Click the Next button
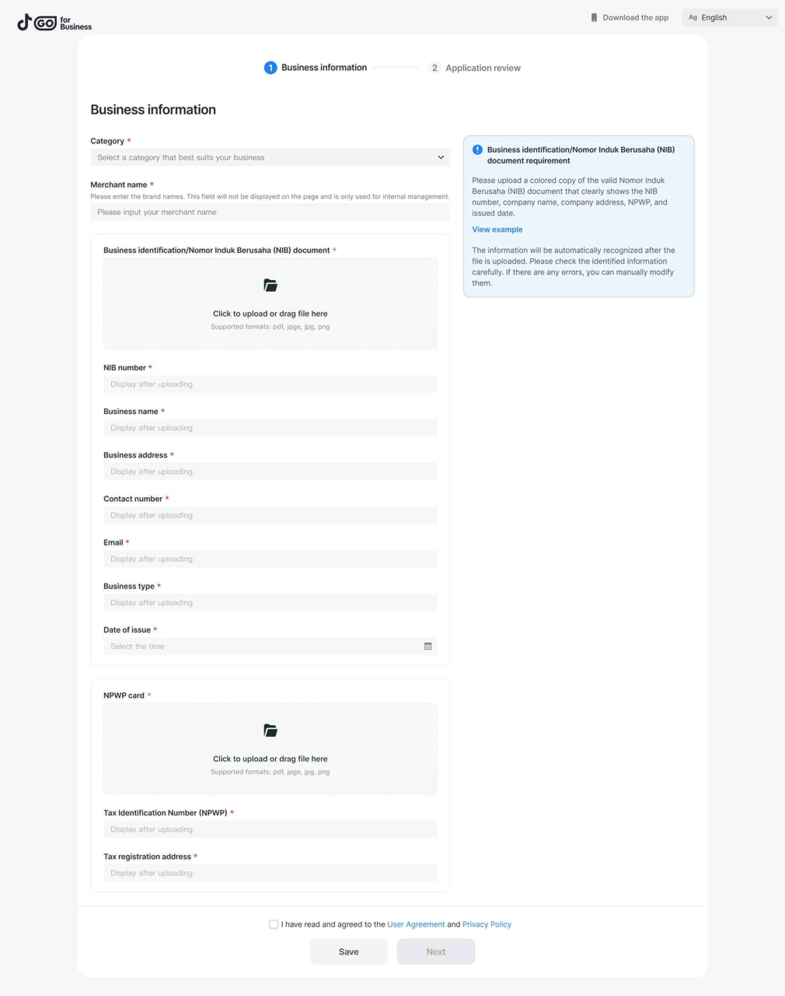Image resolution: width=785 pixels, height=996 pixels. 436,952
